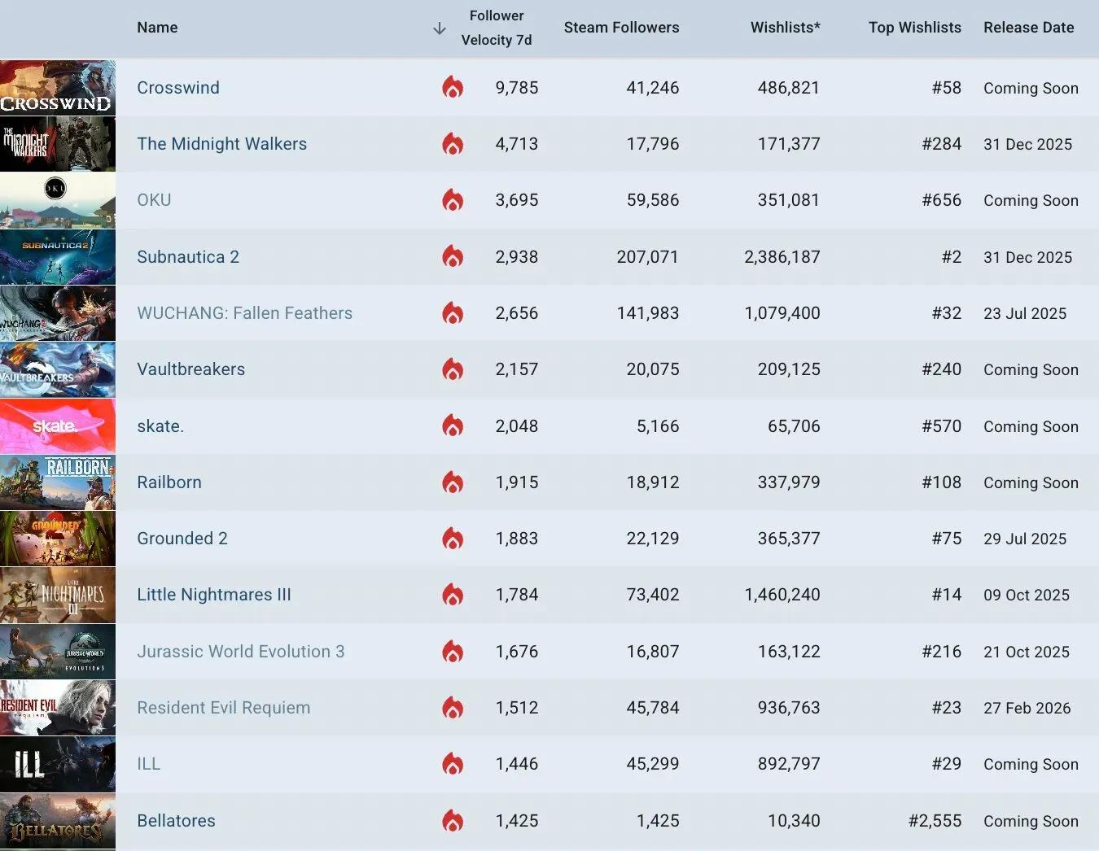Click Grounded 2's flame indicator icon
The height and width of the screenshot is (851, 1099).
click(453, 539)
